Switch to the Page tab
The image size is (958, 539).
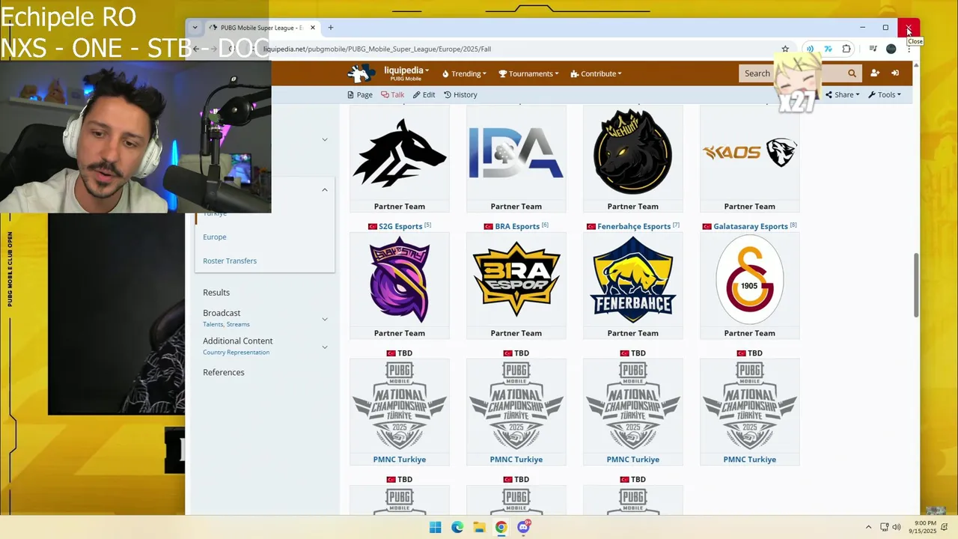[360, 94]
